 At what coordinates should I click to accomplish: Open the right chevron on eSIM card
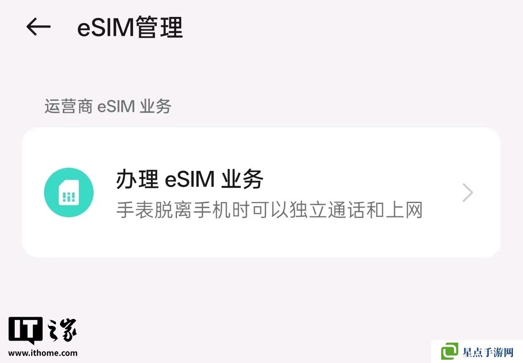tap(467, 192)
